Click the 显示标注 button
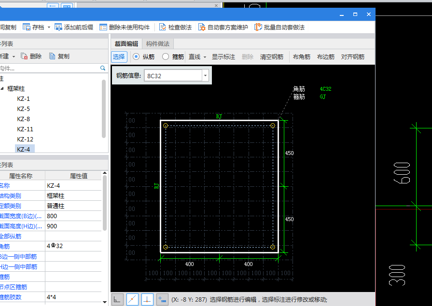This screenshot has height=306, width=432. (x=223, y=56)
